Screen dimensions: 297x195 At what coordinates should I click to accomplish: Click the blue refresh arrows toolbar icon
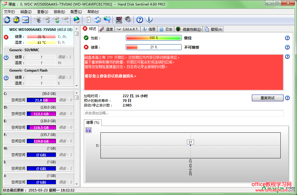[7, 20]
